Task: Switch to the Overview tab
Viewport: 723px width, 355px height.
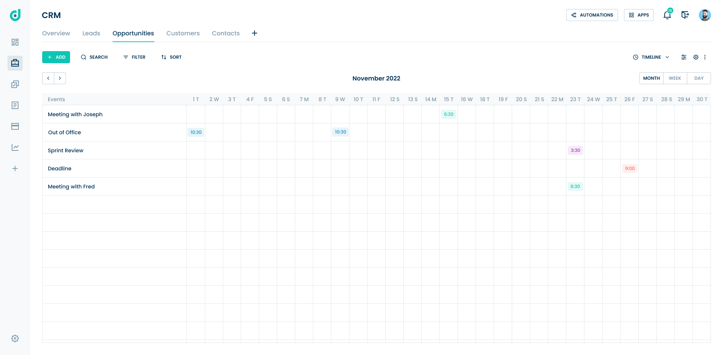Action: 56,33
